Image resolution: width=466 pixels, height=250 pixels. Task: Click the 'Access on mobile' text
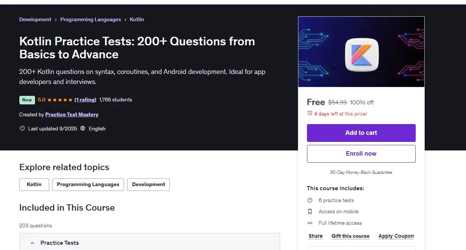point(338,211)
